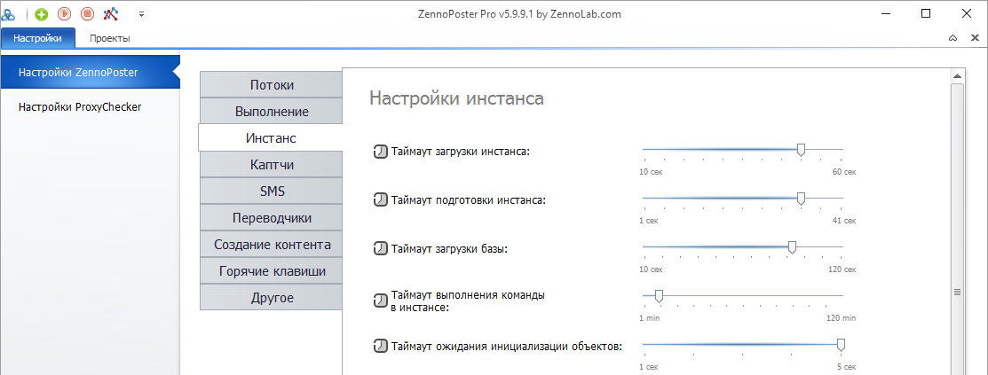
Task: Click the red stop icon
Action: (x=88, y=13)
